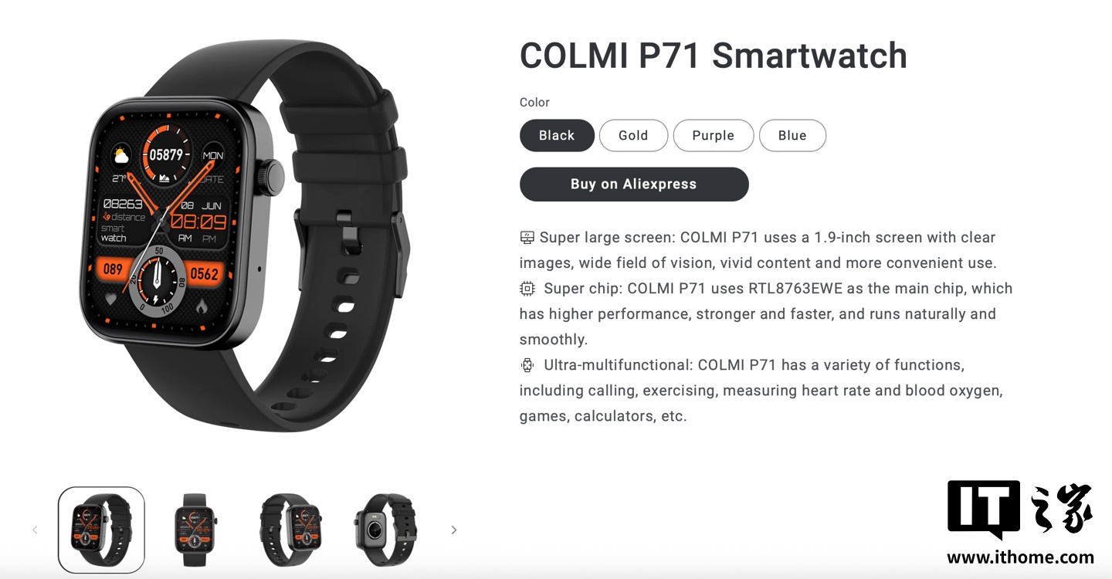Open the third thumbnail showing watch side
The height and width of the screenshot is (579, 1112).
[x=290, y=530]
